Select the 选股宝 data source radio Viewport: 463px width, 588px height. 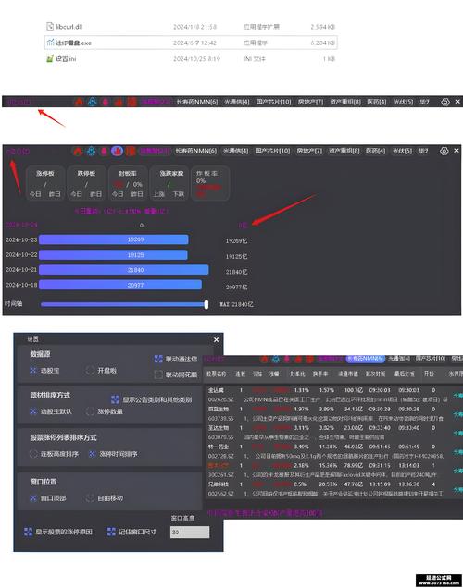tap(33, 371)
